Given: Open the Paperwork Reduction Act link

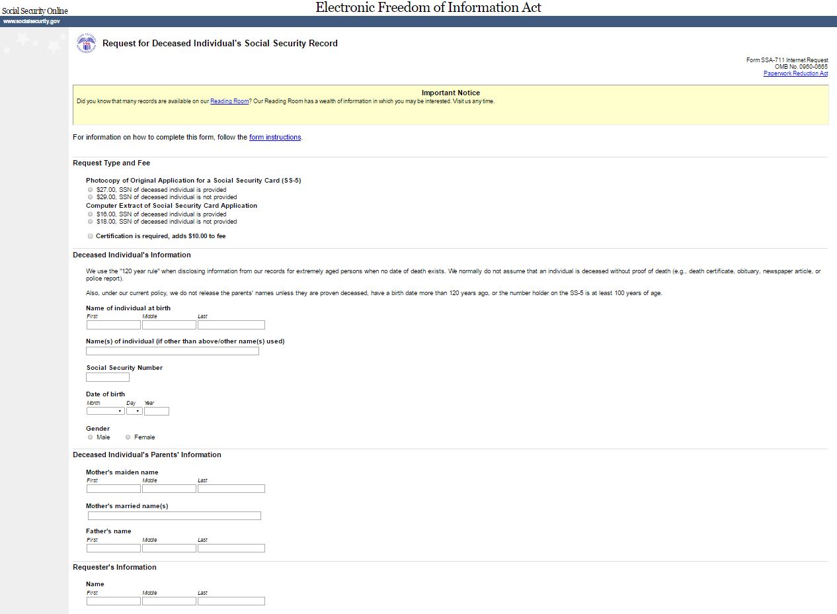Looking at the screenshot, I should (795, 73).
